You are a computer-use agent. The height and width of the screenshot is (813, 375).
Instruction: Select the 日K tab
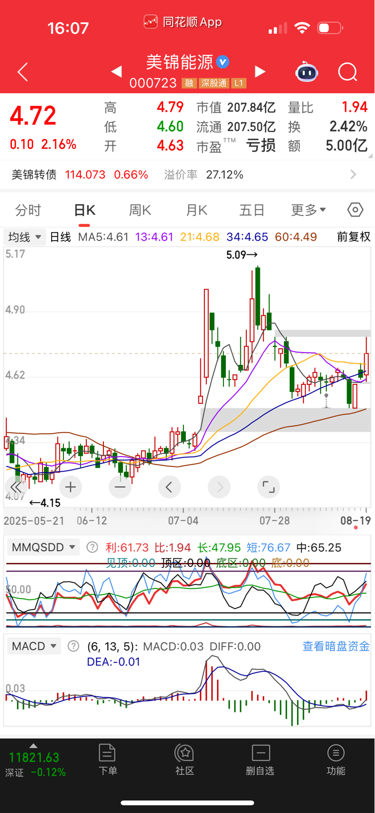click(x=84, y=210)
